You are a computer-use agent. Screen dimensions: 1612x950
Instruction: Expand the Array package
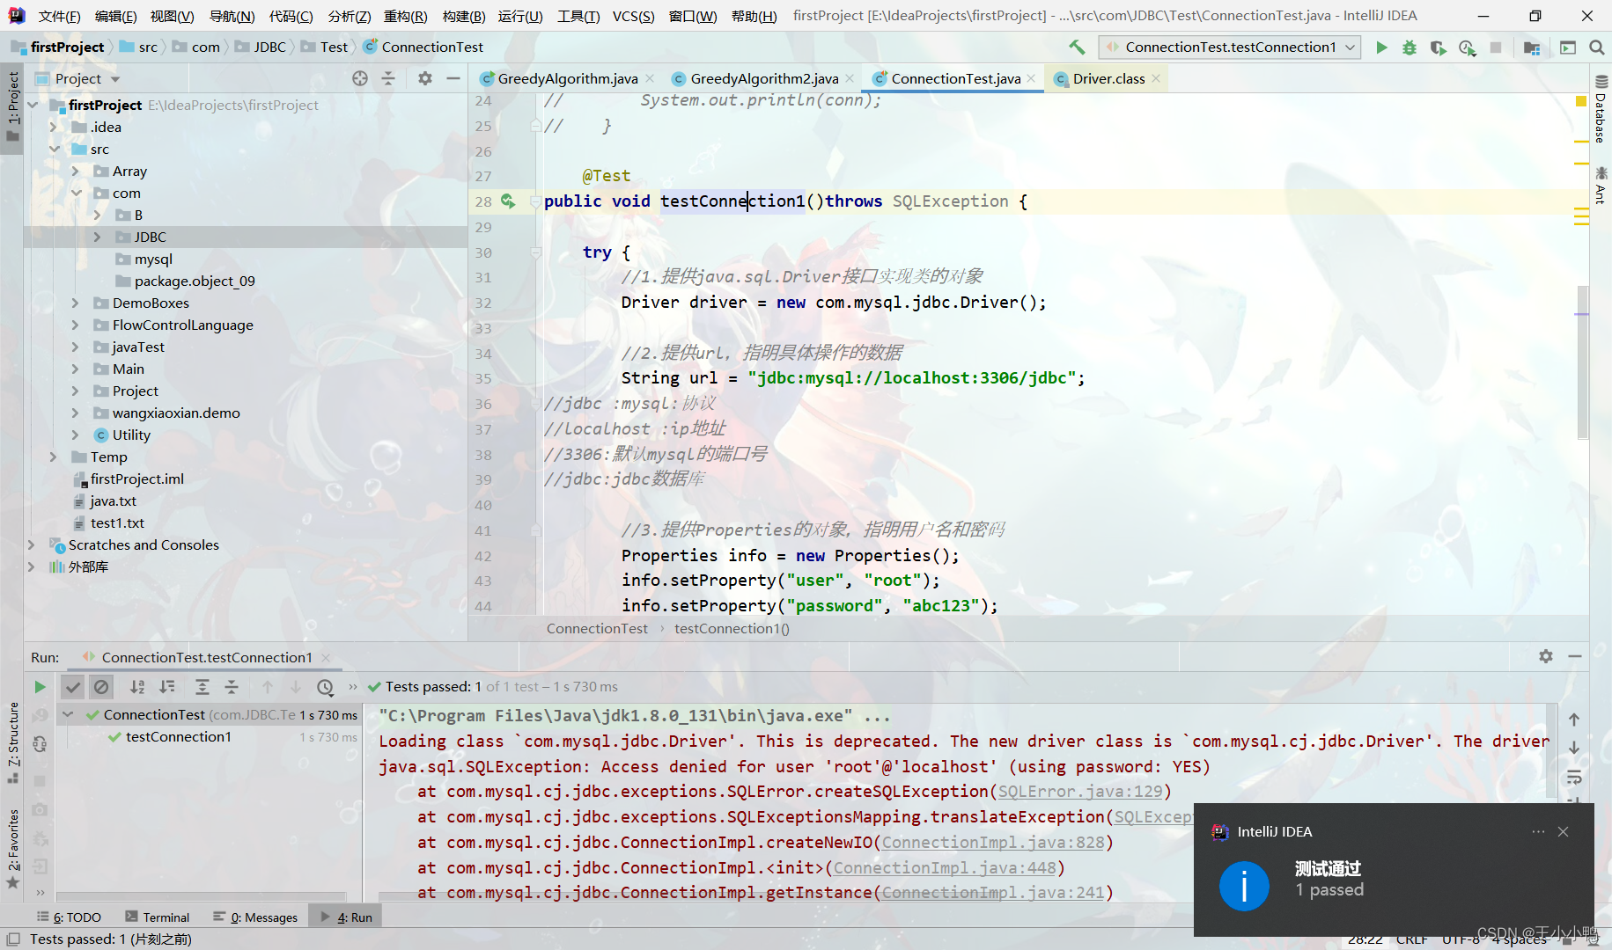coord(75,172)
